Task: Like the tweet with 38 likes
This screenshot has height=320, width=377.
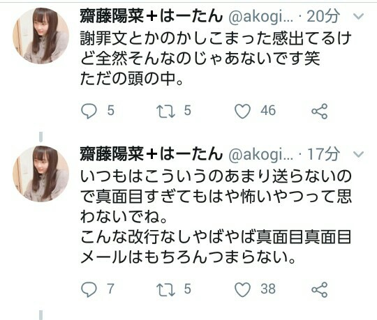Action: pos(242,289)
